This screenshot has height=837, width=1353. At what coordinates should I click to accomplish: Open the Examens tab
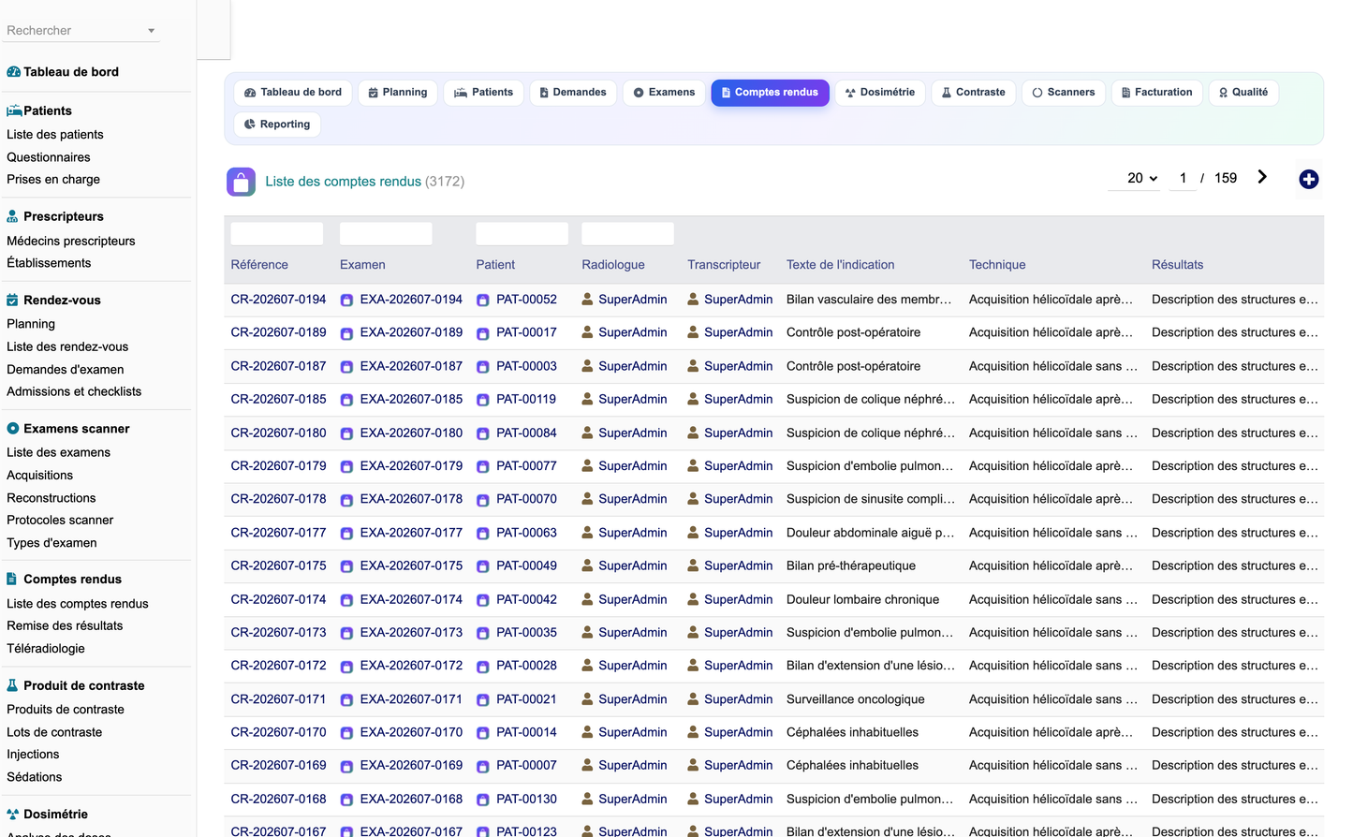664,93
